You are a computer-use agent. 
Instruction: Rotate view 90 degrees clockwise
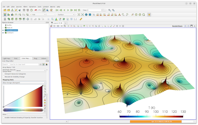pos(123,15)
